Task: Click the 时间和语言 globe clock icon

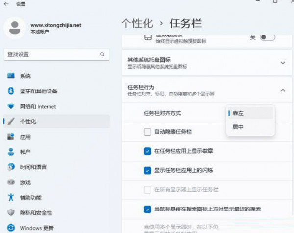Action: click(11, 167)
